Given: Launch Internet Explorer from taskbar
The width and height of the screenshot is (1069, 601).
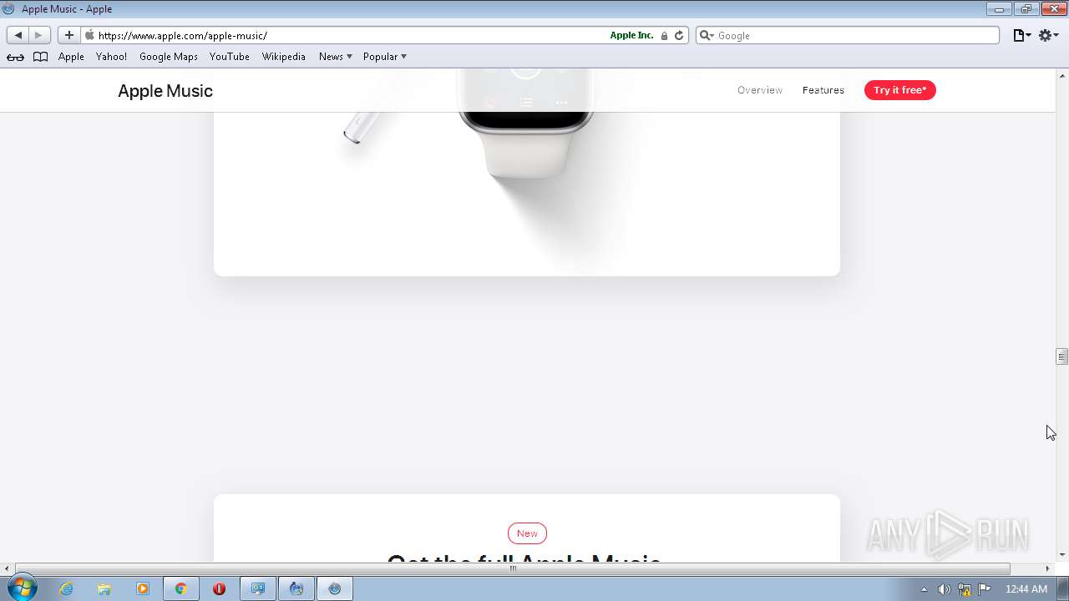Looking at the screenshot, I should [x=67, y=589].
